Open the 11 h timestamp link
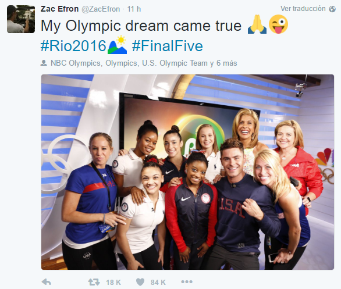The image size is (341, 289). pos(134,9)
